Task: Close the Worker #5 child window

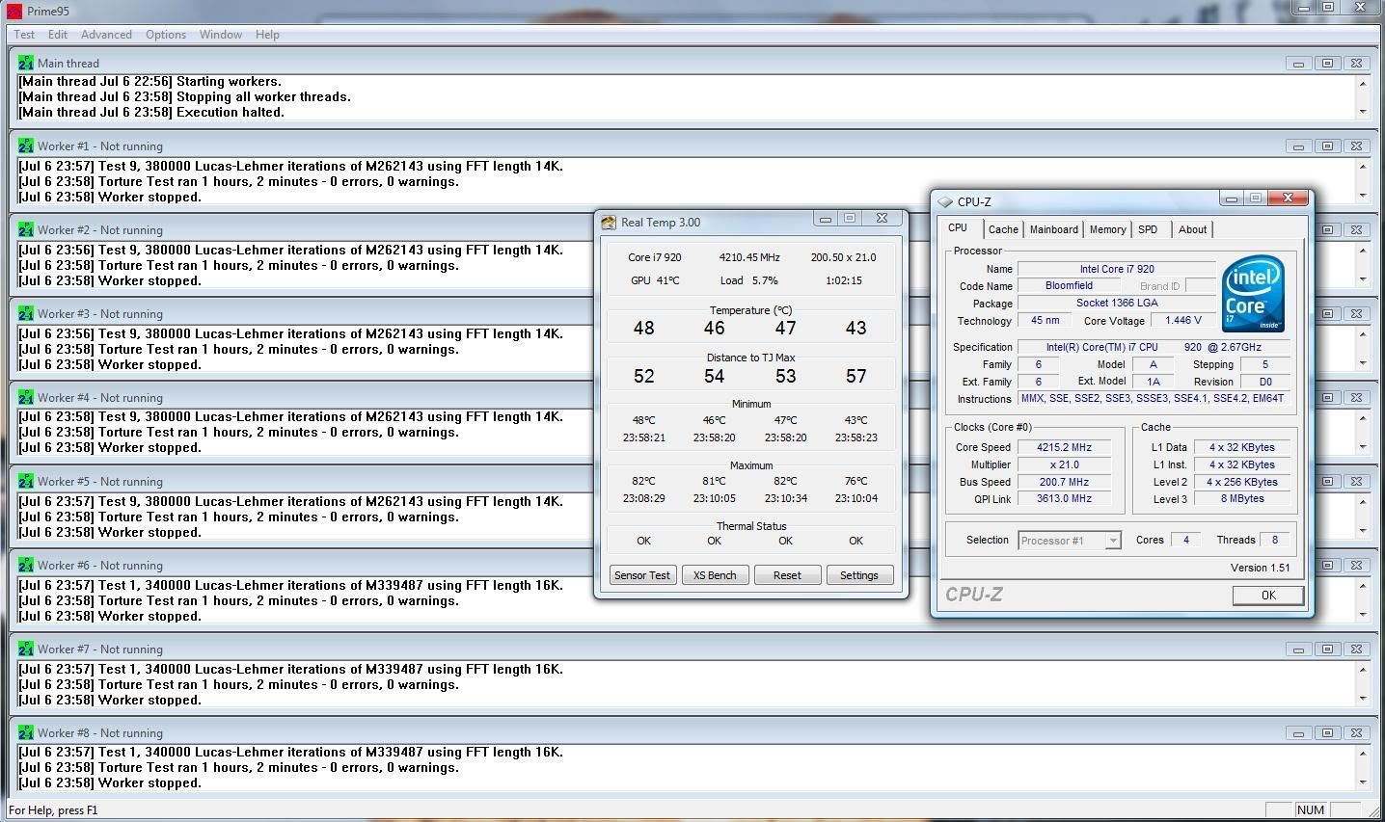Action: click(x=1356, y=482)
